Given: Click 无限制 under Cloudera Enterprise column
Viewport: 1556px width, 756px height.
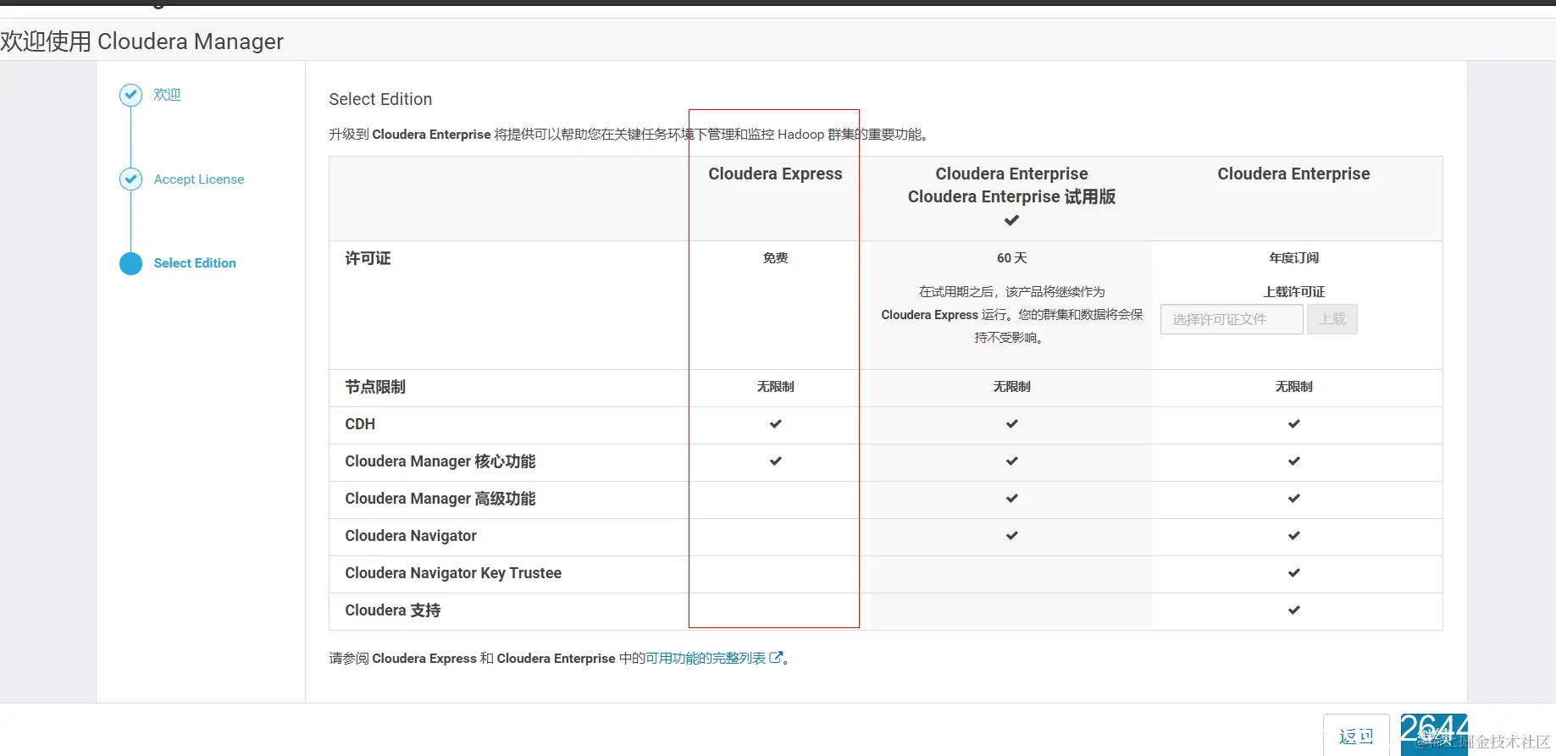Looking at the screenshot, I should 1293,386.
